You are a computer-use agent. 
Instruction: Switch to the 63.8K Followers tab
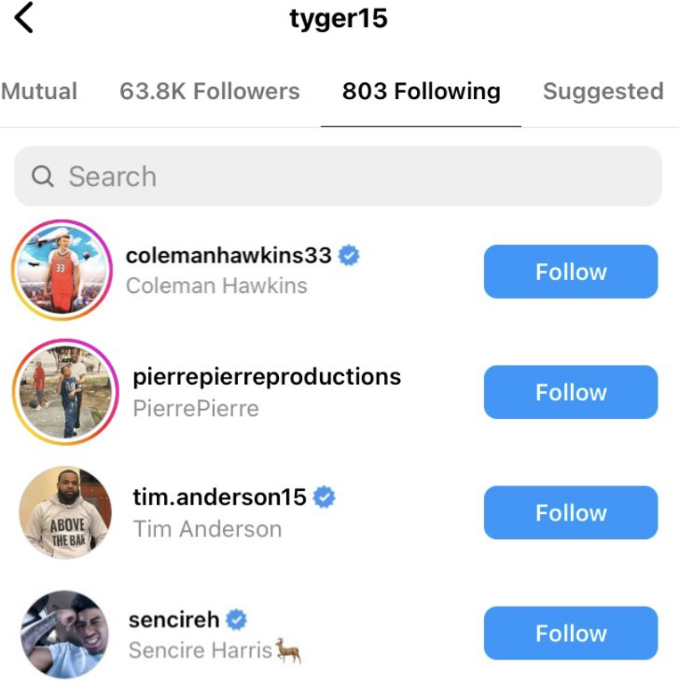pyautogui.click(x=209, y=91)
